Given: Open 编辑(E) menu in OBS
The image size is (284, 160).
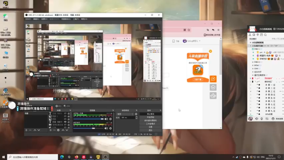Looking at the screenshot, I should [36, 19].
